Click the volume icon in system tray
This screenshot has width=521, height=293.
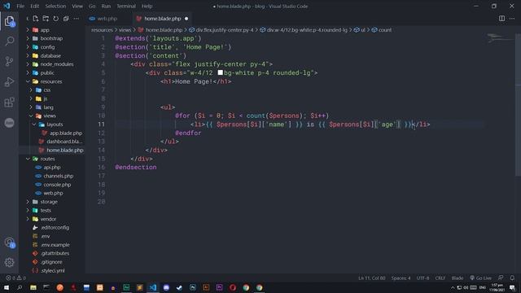click(466, 287)
